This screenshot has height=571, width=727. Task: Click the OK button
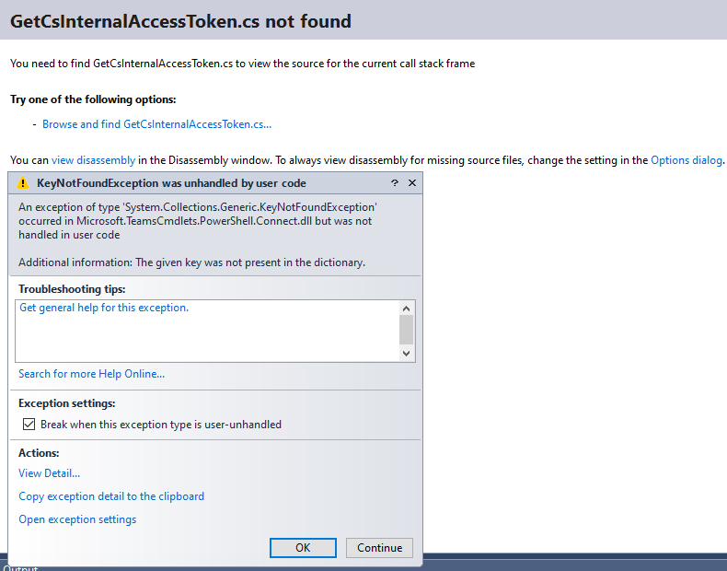(x=303, y=548)
